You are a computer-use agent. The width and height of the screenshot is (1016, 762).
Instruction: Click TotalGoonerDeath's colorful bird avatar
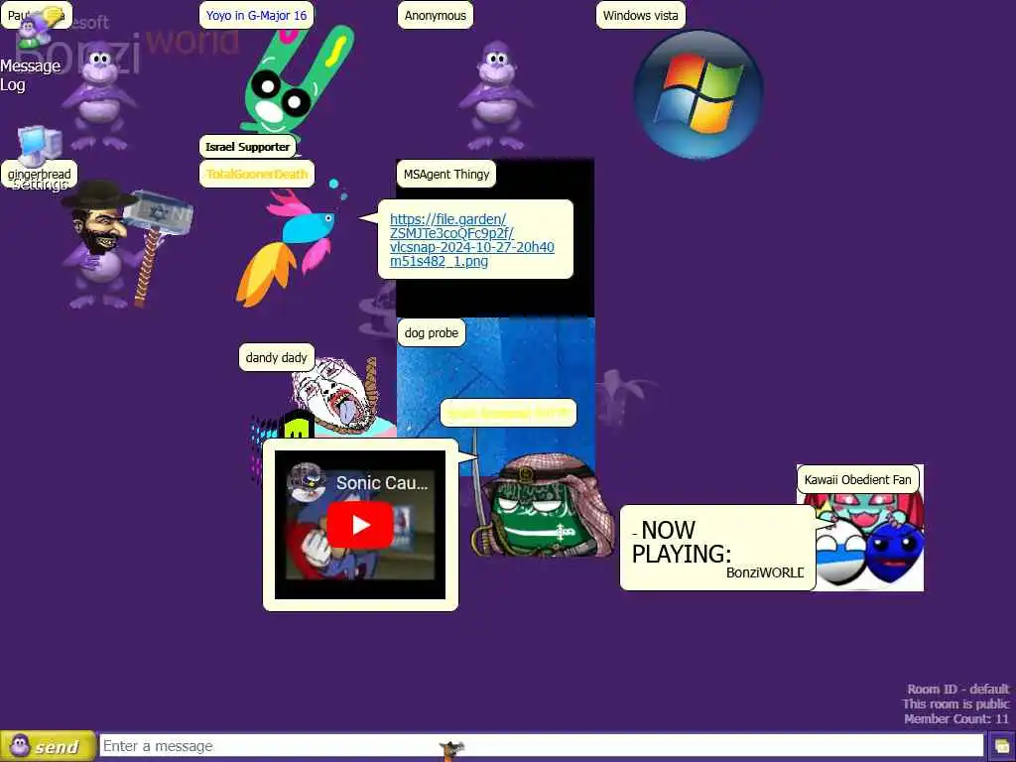[290, 245]
